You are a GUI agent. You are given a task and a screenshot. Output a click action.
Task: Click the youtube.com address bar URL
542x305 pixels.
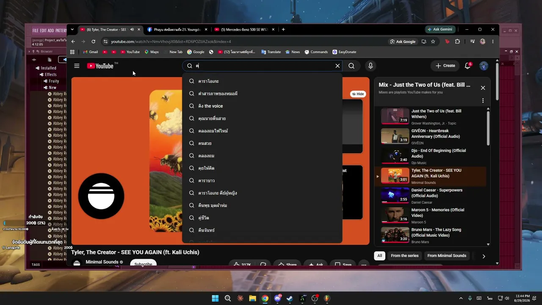pos(171,42)
